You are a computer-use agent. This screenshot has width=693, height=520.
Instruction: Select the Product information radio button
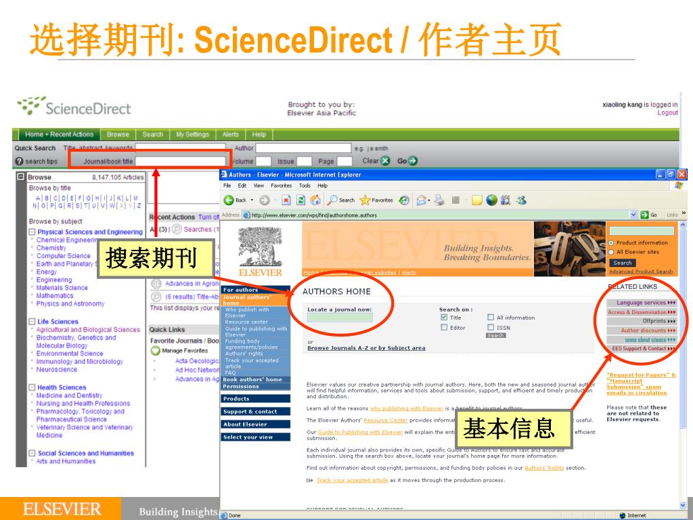click(x=611, y=243)
